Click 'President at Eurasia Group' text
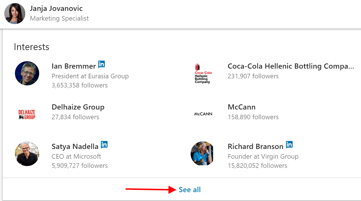Screen dimensions: 361x201 pos(90,76)
